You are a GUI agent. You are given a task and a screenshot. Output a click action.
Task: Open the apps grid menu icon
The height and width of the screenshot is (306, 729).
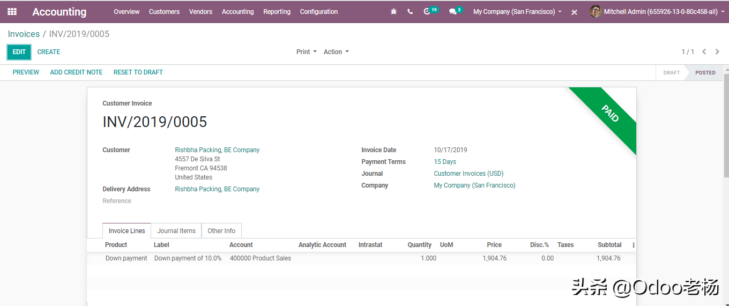[12, 12]
